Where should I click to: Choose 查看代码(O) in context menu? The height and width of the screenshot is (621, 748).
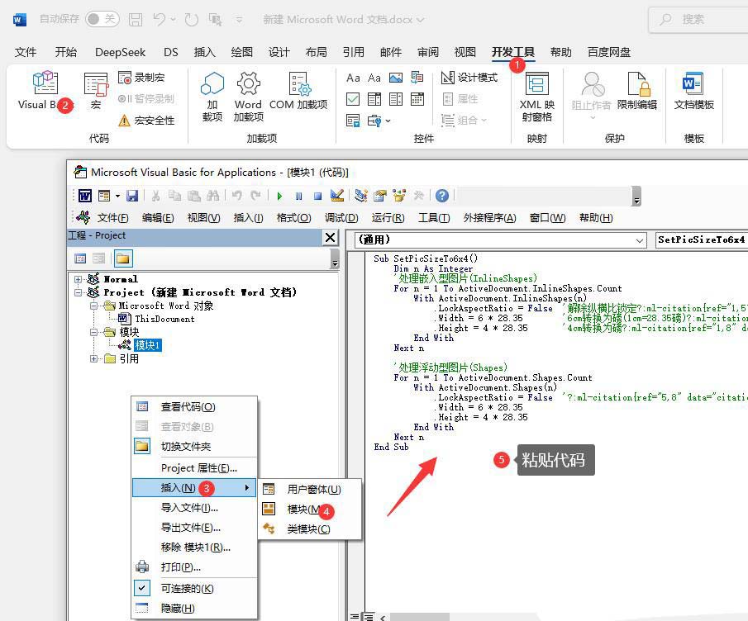point(194,407)
